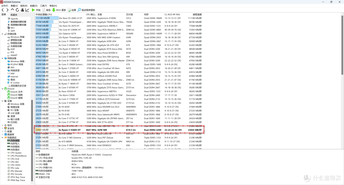Collapse the 存储设备 storage tree node
This screenshot has width=344, height=185.
3,34
